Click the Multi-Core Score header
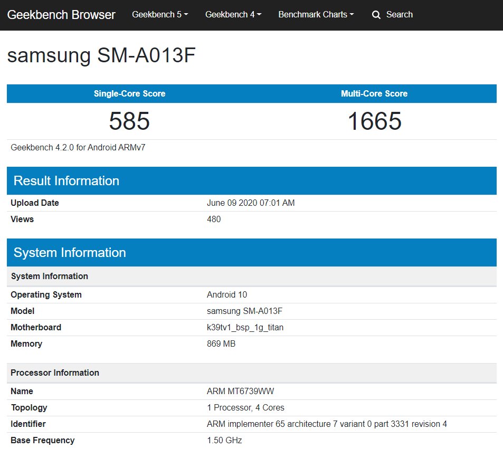The height and width of the screenshot is (458, 503). pos(374,93)
